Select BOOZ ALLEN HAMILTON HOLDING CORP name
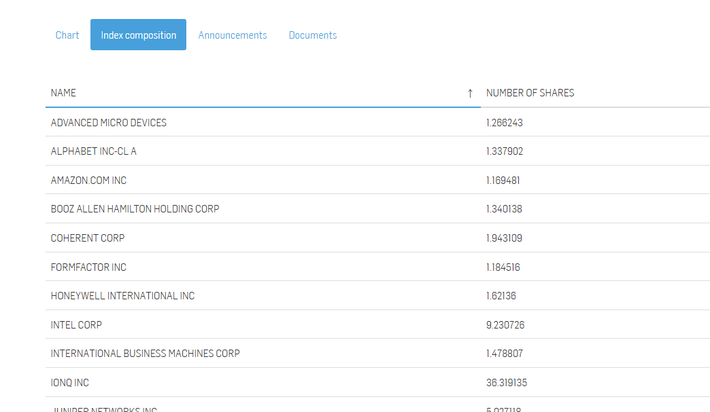 tap(135, 209)
